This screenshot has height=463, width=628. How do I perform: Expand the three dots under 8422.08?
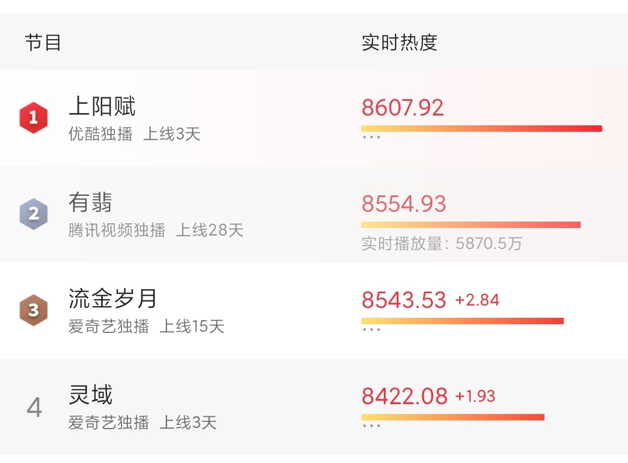[x=372, y=426]
